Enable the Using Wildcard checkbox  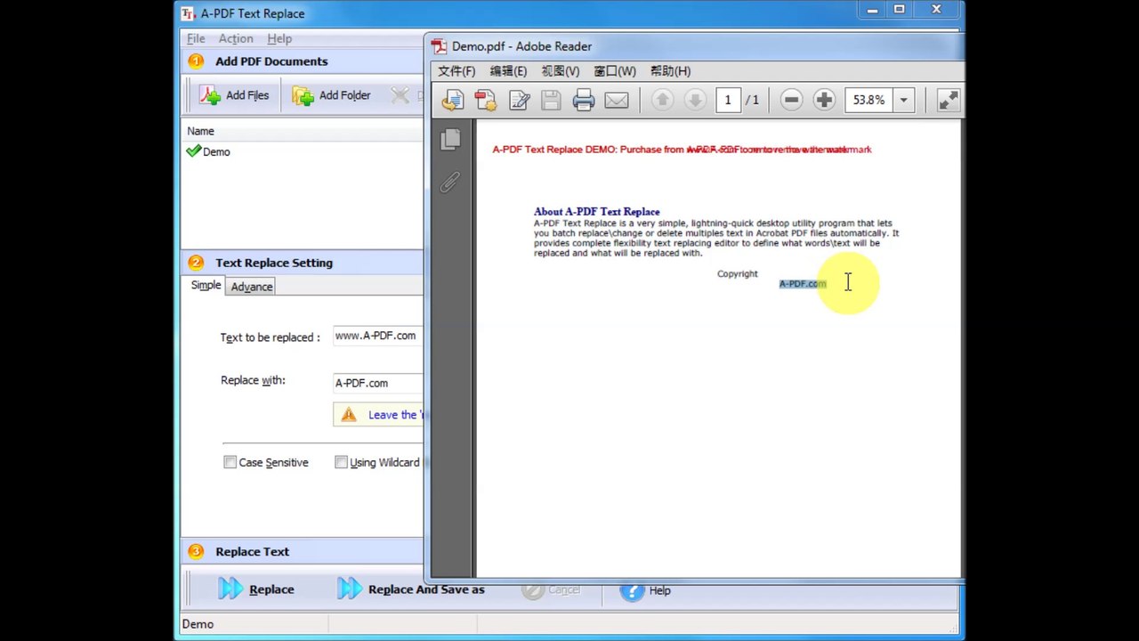(341, 462)
